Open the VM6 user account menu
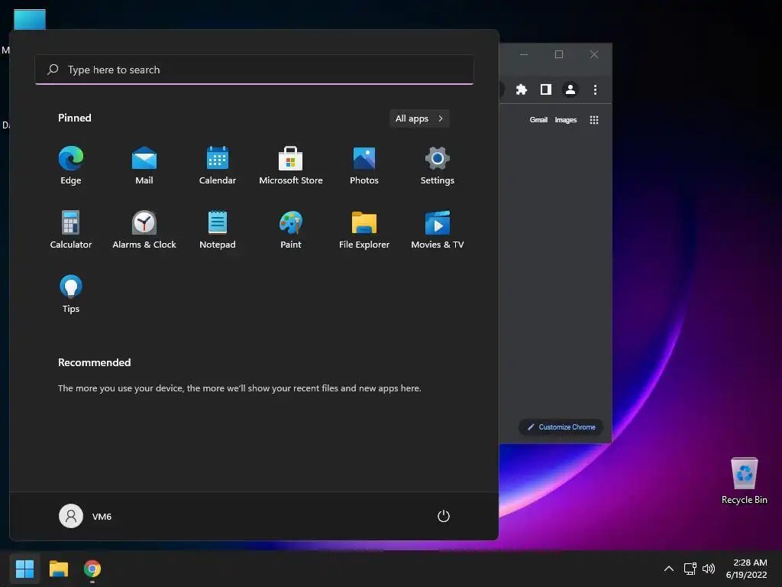This screenshot has height=587, width=782. (x=86, y=516)
